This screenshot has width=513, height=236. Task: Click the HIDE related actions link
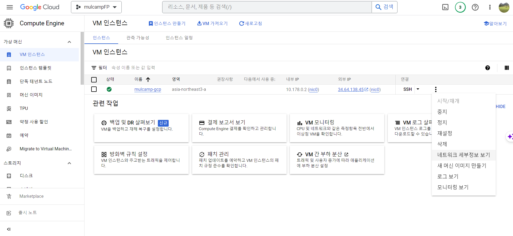tap(501, 107)
